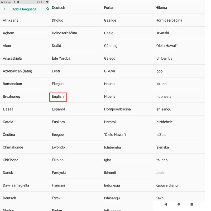Open recent apps with the square button
Image resolution: width=211 pixels, height=211 pixels.
[192, 204]
